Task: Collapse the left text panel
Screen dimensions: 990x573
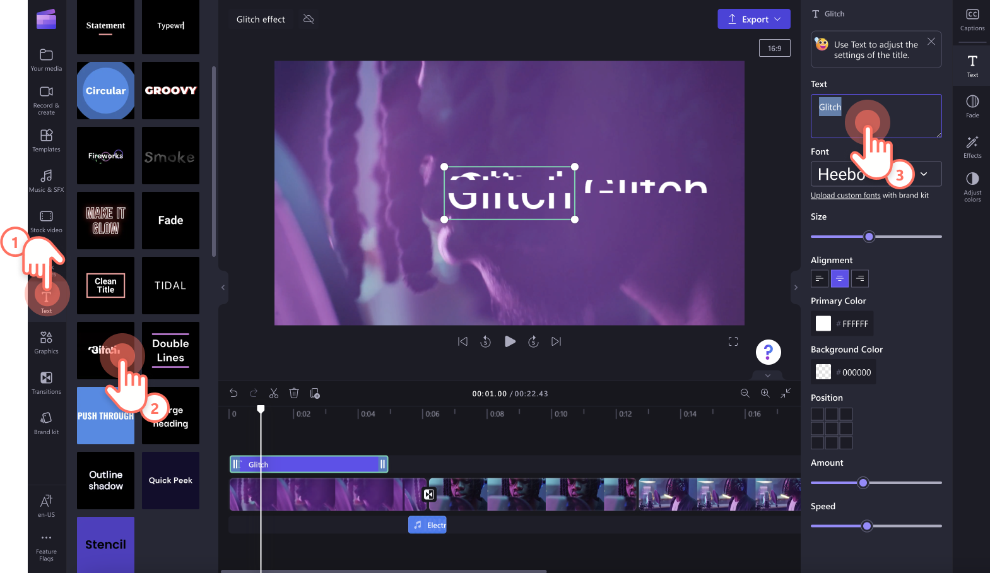Action: coord(223,287)
